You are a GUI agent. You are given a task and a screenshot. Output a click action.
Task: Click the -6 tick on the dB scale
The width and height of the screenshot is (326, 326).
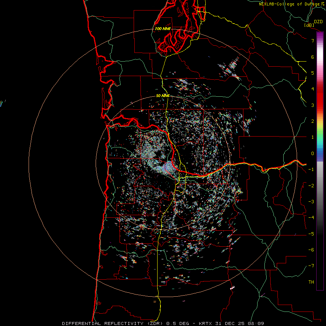[x=311, y=250]
